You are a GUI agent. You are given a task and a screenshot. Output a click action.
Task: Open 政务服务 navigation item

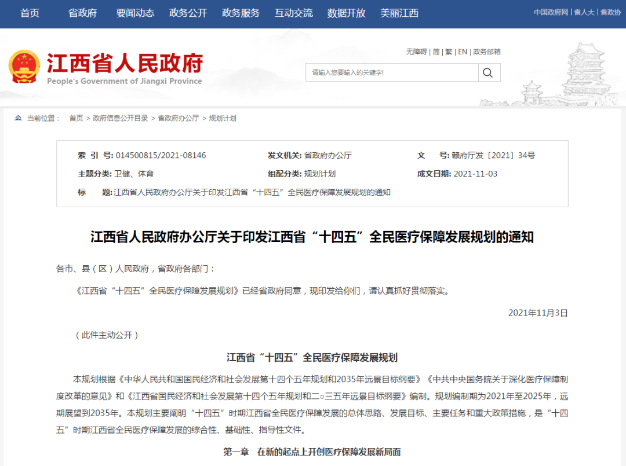[x=241, y=13]
